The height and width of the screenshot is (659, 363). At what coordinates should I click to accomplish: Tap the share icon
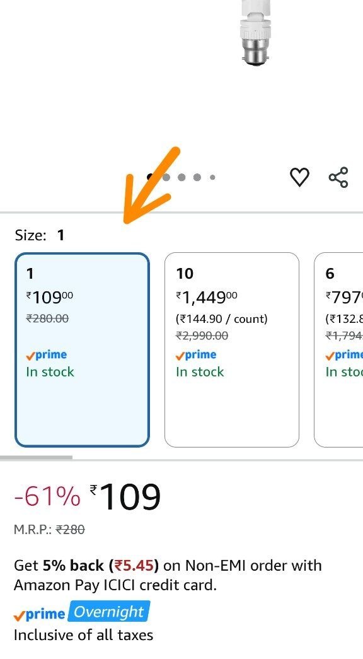point(338,177)
